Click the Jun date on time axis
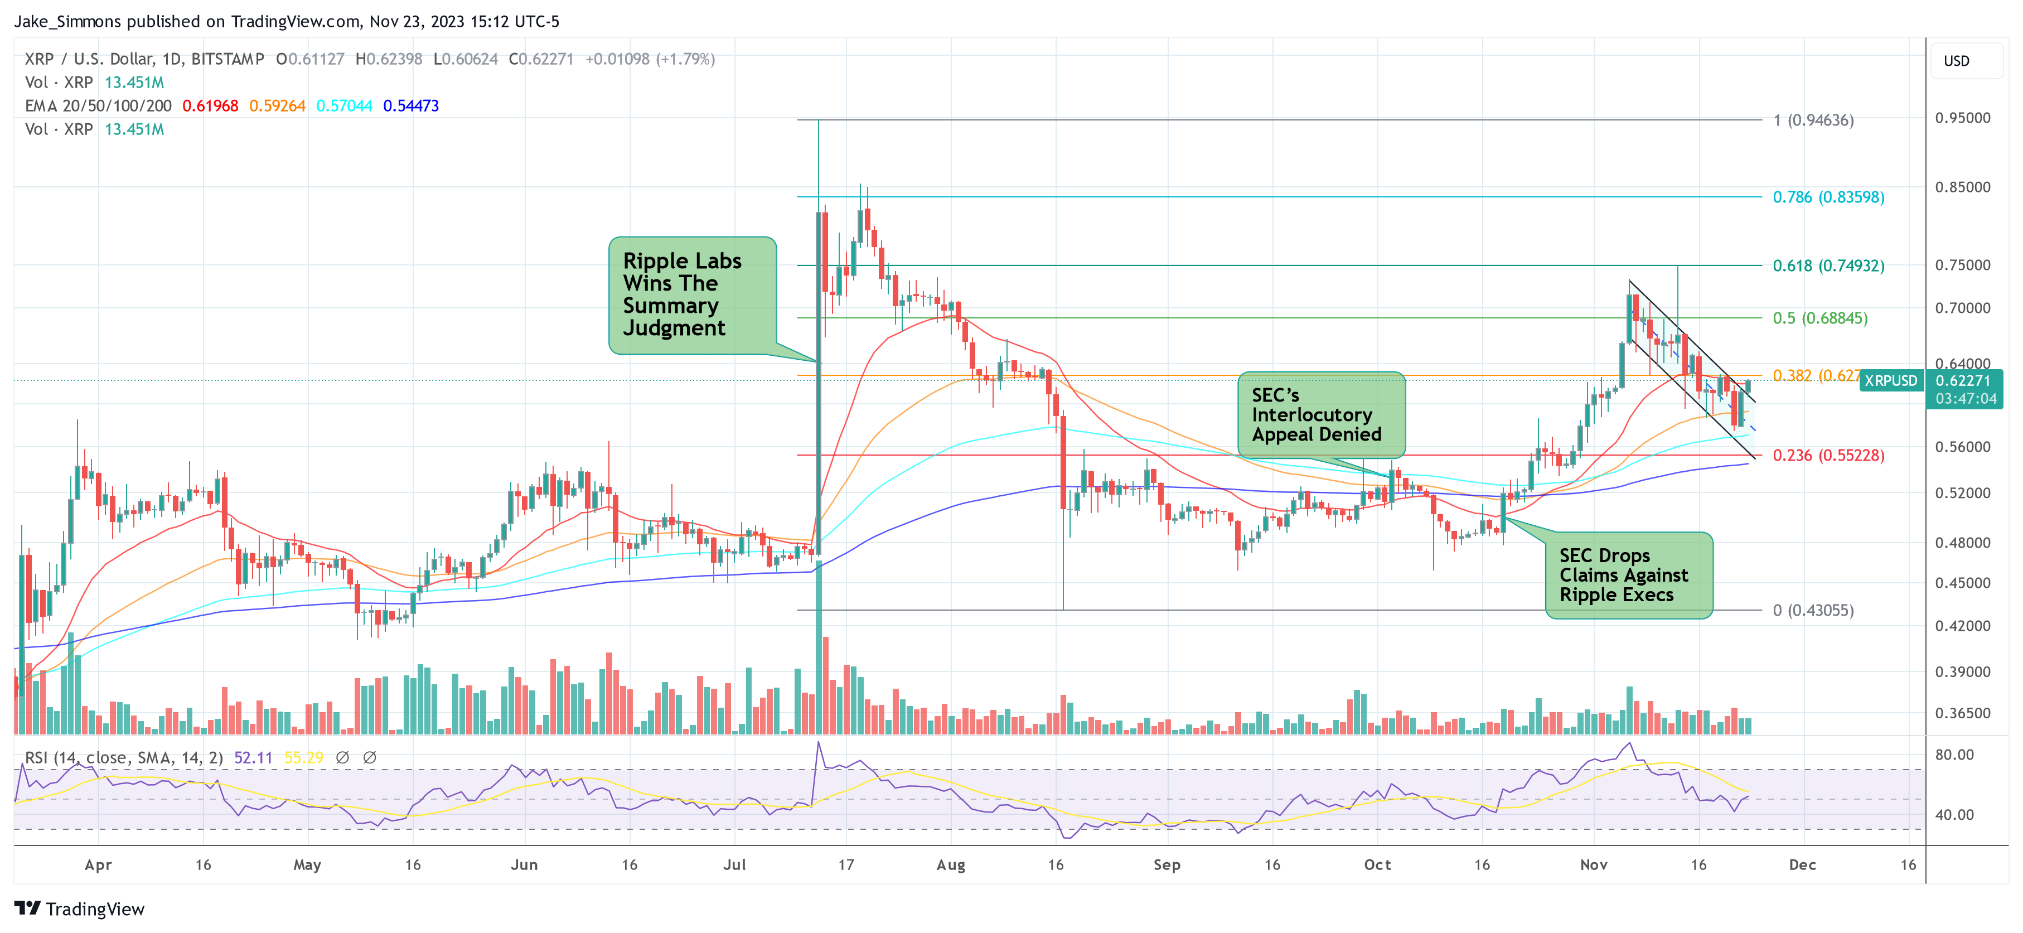This screenshot has height=933, width=2023. [525, 864]
